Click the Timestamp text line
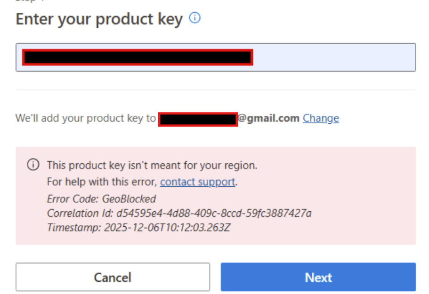Viewport: 429px width, 294px height. [138, 228]
